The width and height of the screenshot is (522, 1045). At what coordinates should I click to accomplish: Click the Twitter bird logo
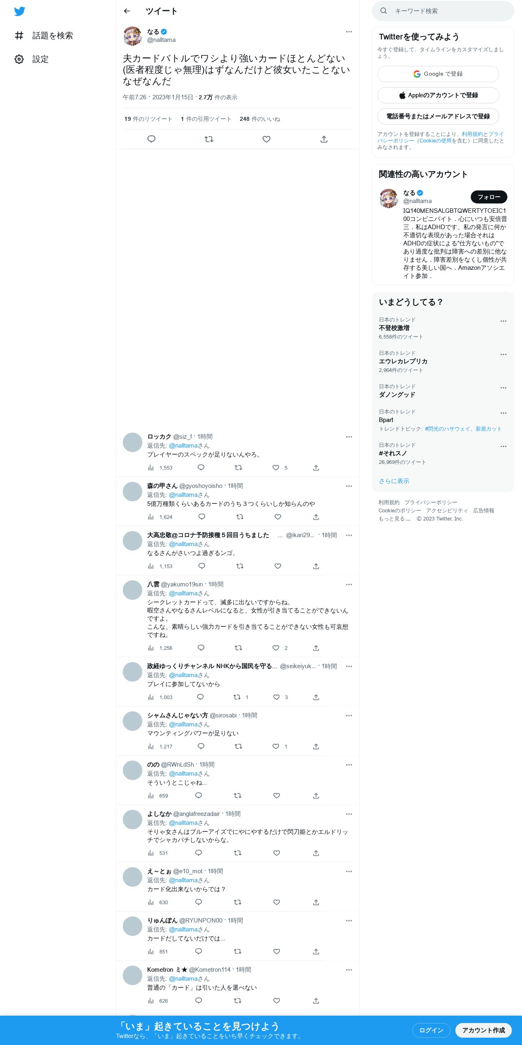pos(20,11)
